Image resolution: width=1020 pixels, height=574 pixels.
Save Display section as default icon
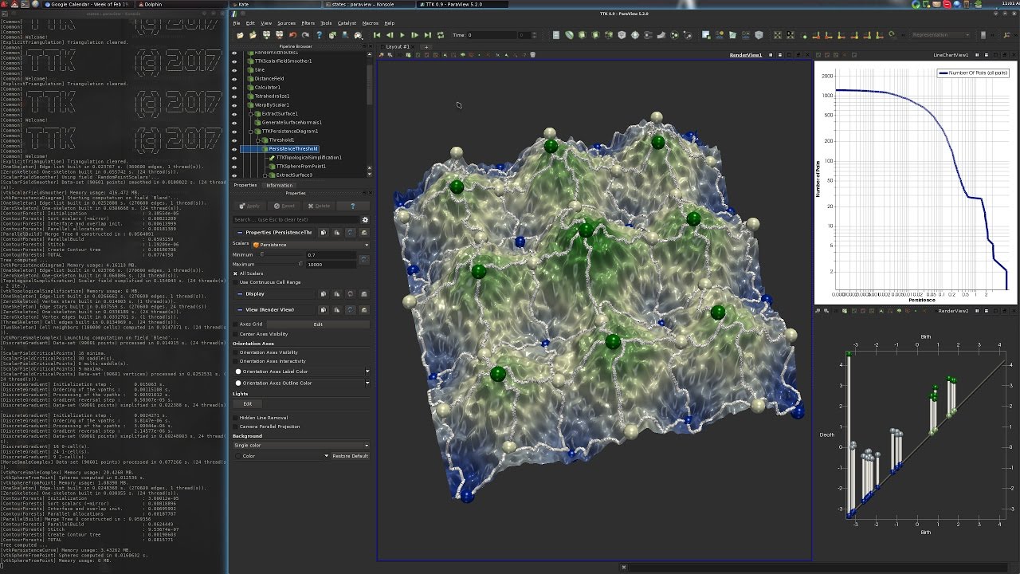click(363, 293)
